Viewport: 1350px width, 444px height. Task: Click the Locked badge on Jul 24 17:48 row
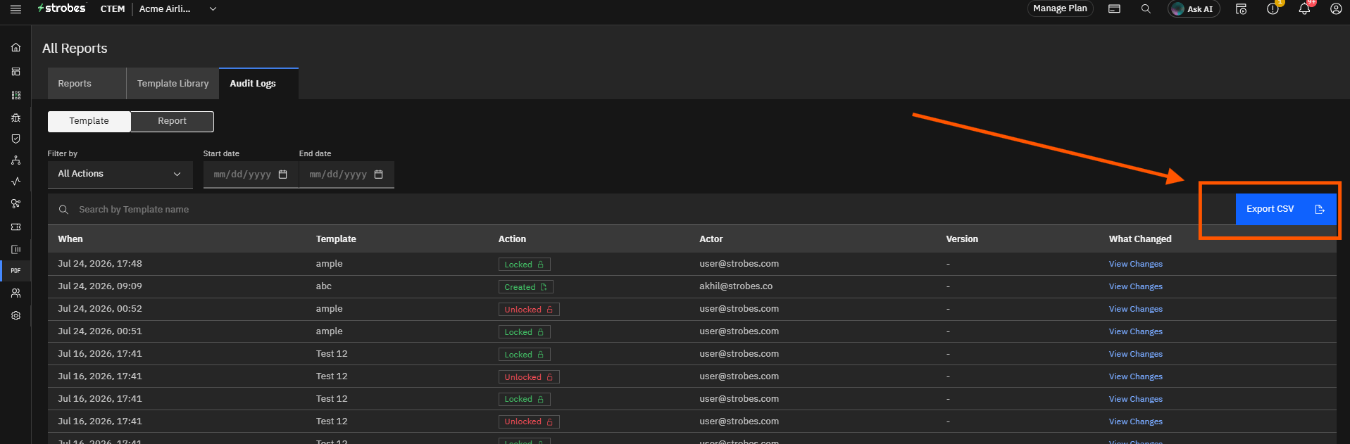tap(524, 265)
